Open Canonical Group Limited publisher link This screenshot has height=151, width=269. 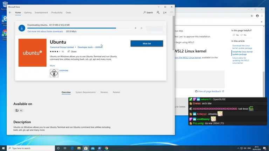pyautogui.click(x=62, y=47)
